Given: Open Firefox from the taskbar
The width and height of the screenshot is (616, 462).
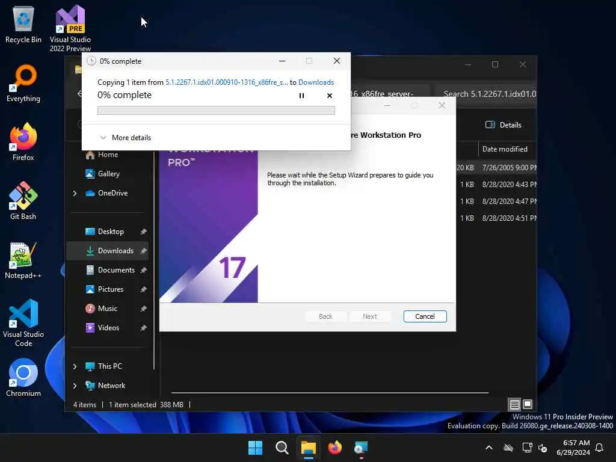Looking at the screenshot, I should pyautogui.click(x=334, y=448).
